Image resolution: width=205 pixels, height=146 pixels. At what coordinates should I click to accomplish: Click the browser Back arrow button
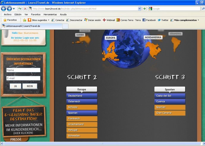coord(4,9)
